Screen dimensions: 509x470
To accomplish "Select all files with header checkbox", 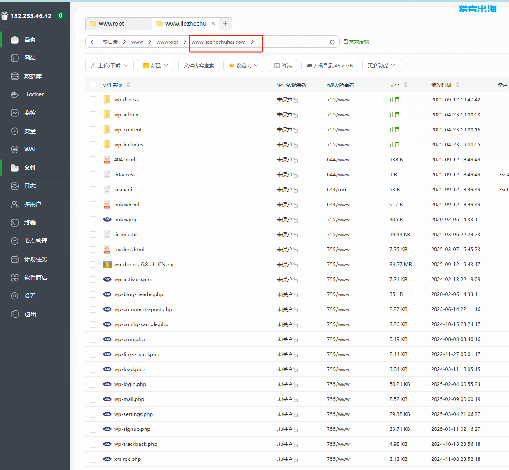I will click(x=93, y=85).
